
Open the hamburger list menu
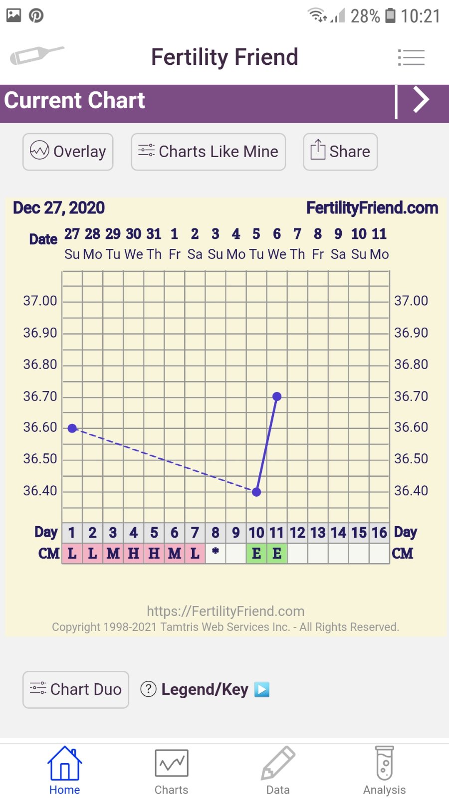click(411, 58)
